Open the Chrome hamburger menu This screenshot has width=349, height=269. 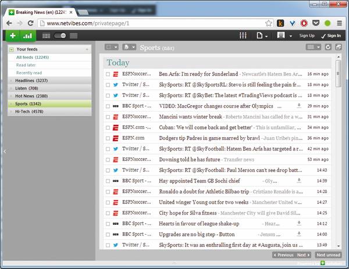(x=340, y=23)
